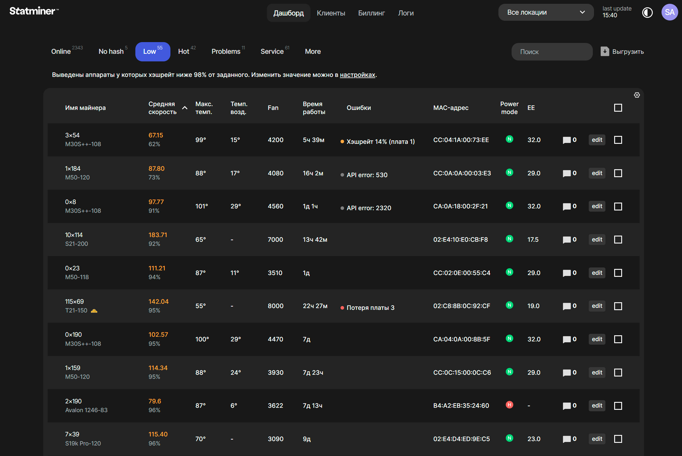Click the Statminer logo
Screen dimensions: 682x456
click(x=34, y=11)
